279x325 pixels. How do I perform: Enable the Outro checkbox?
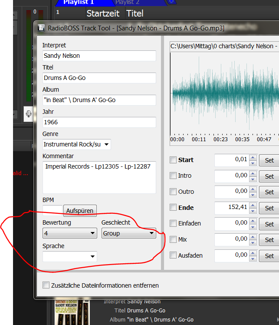click(173, 192)
